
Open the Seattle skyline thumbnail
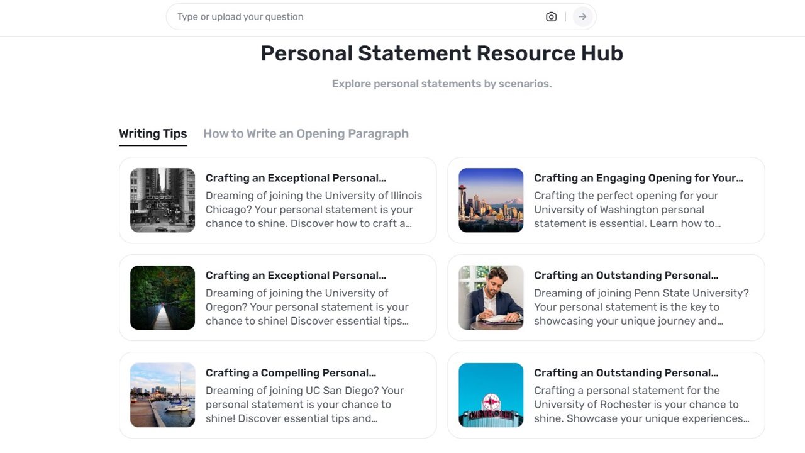coord(491,200)
